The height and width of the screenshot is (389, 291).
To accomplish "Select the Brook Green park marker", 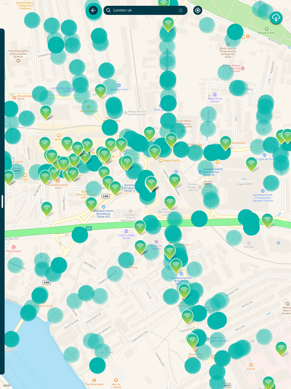I will click(x=266, y=29).
